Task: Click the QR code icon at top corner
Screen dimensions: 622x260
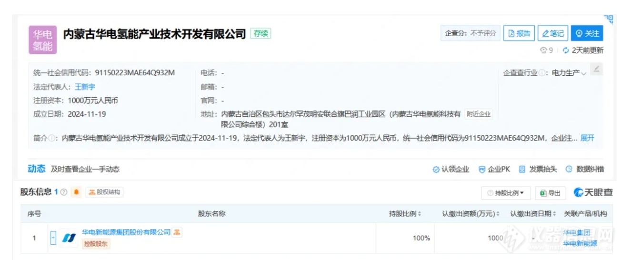Action: (x=609, y=19)
